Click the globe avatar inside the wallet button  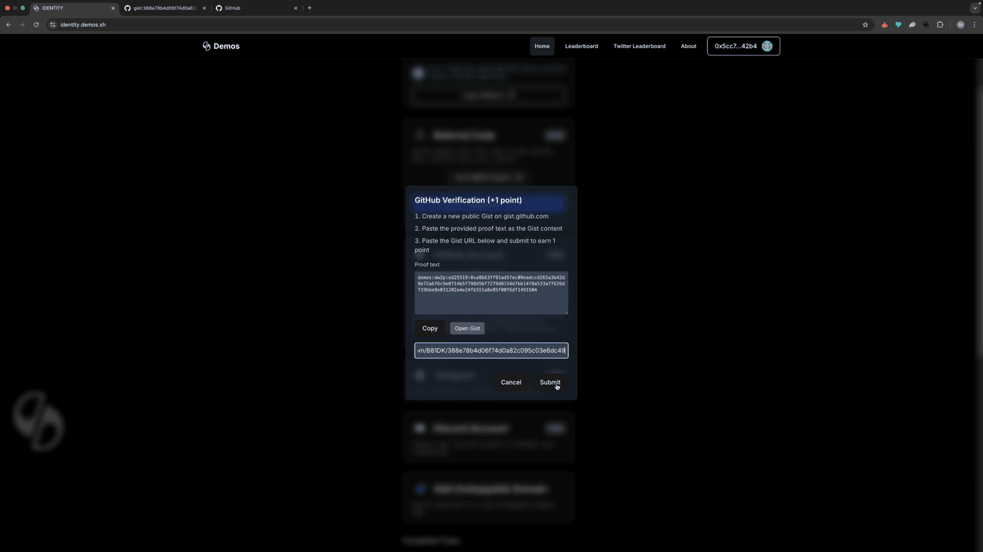pos(767,46)
